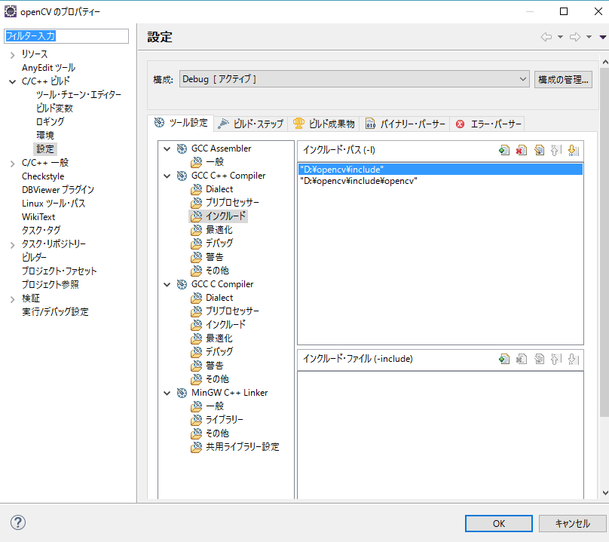Switch to the ビルド・ステップ tab
609x542 pixels.
pyautogui.click(x=251, y=124)
